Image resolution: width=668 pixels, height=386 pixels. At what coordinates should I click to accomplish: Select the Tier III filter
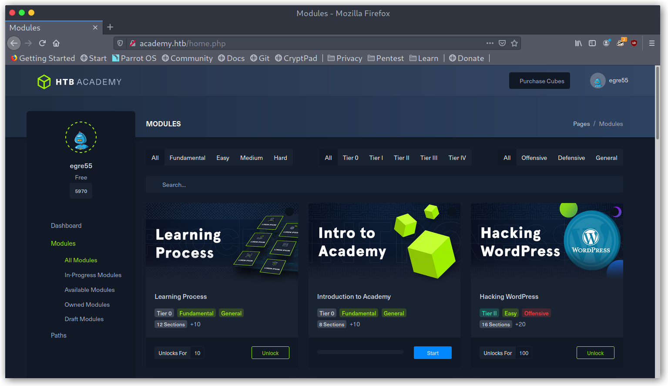[x=429, y=158]
